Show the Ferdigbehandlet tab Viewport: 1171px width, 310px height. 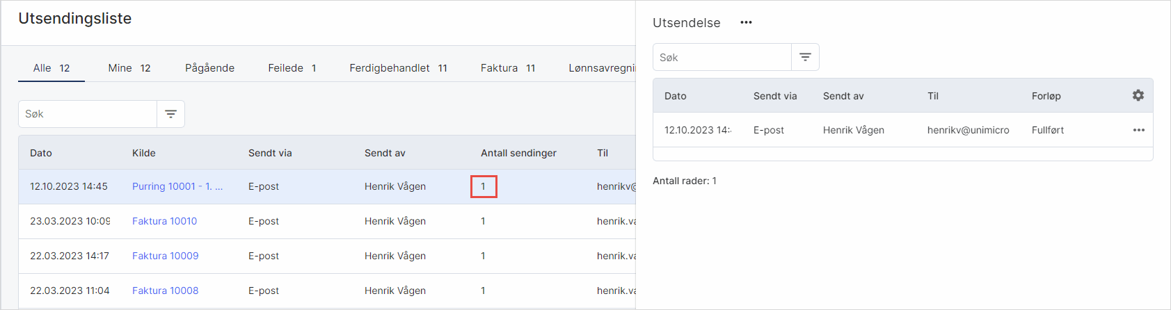tap(398, 68)
